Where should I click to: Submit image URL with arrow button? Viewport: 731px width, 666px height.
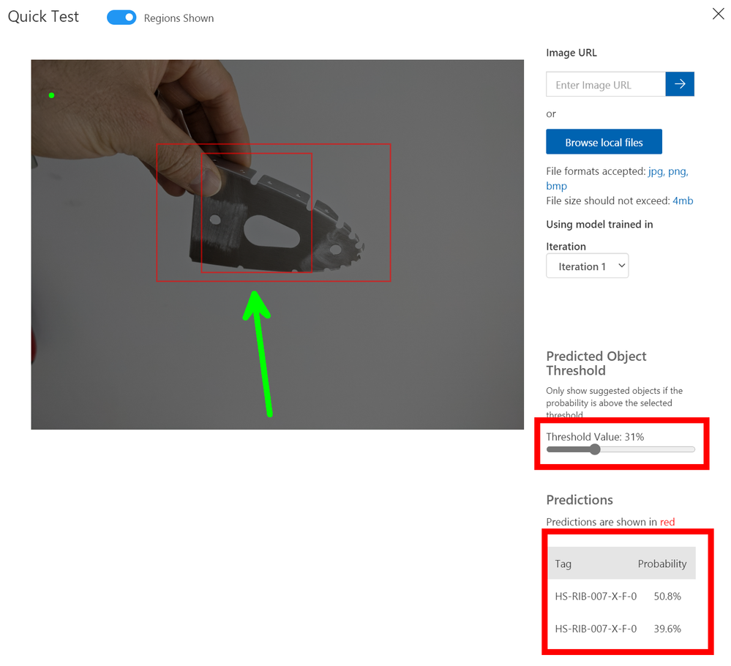click(x=679, y=84)
